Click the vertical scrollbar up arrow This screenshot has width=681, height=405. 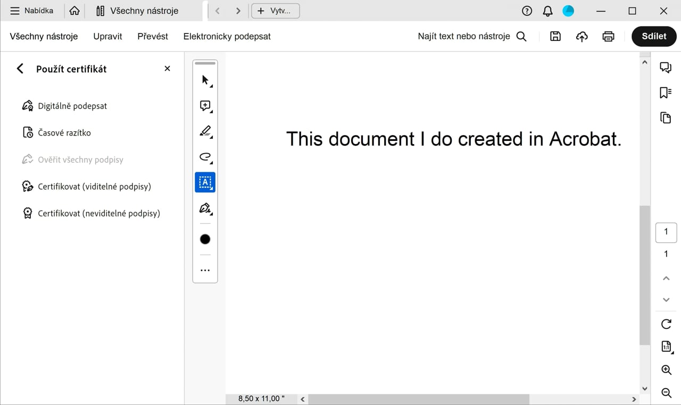click(x=645, y=62)
